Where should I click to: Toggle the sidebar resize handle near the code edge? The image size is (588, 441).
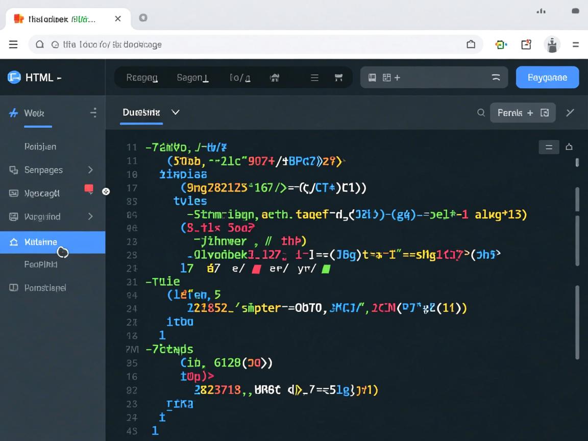pos(106,191)
